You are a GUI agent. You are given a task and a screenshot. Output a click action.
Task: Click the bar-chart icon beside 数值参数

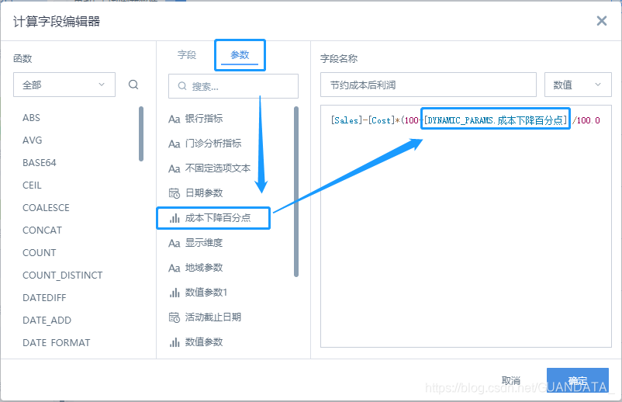(x=175, y=342)
